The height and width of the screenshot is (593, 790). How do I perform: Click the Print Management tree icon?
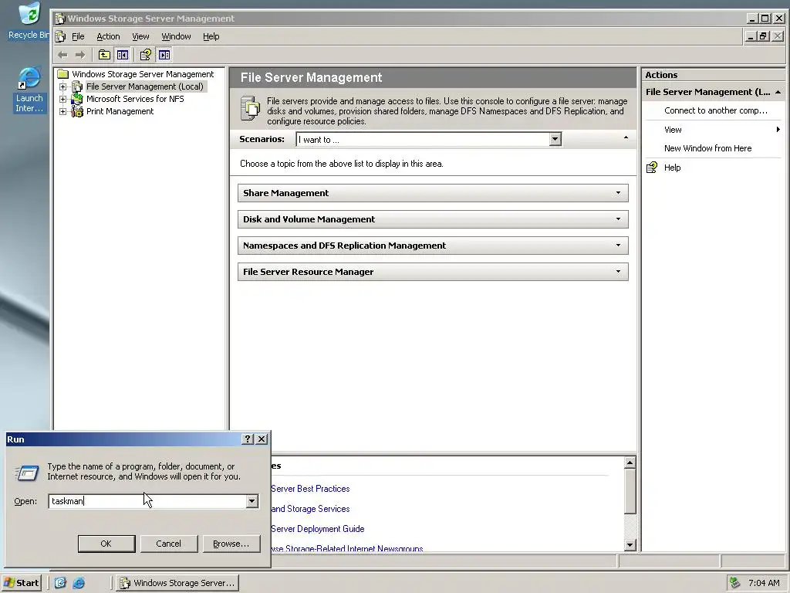[77, 111]
